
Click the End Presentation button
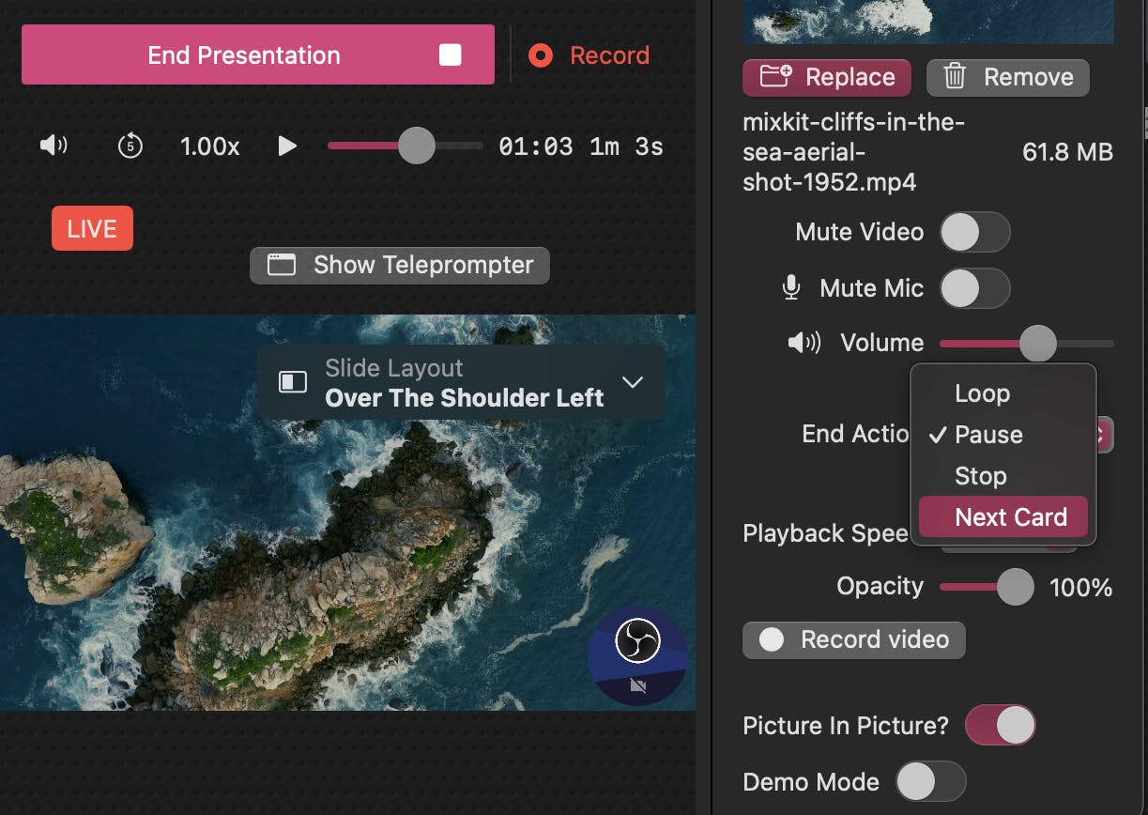point(258,54)
